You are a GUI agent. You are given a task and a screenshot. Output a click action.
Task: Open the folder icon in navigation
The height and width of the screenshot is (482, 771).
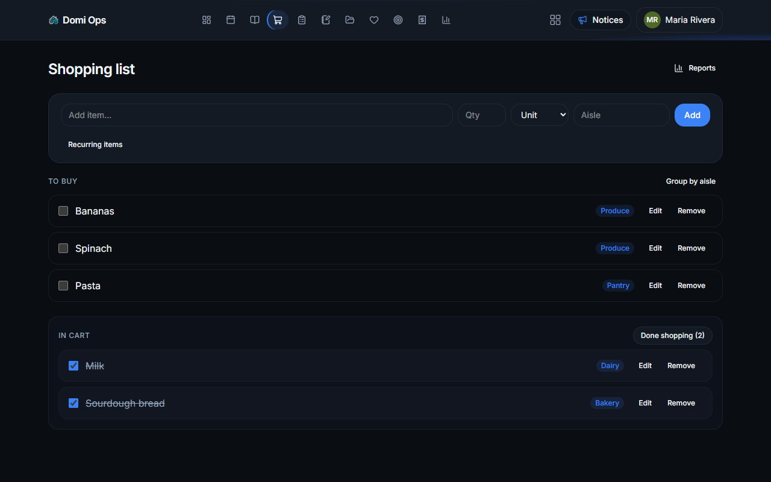click(x=350, y=20)
